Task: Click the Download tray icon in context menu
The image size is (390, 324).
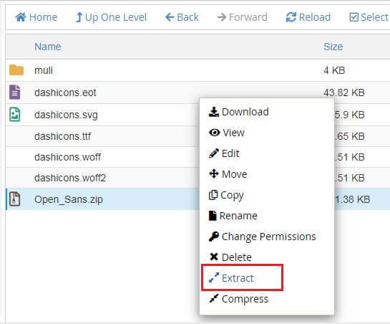Action: coord(214,112)
